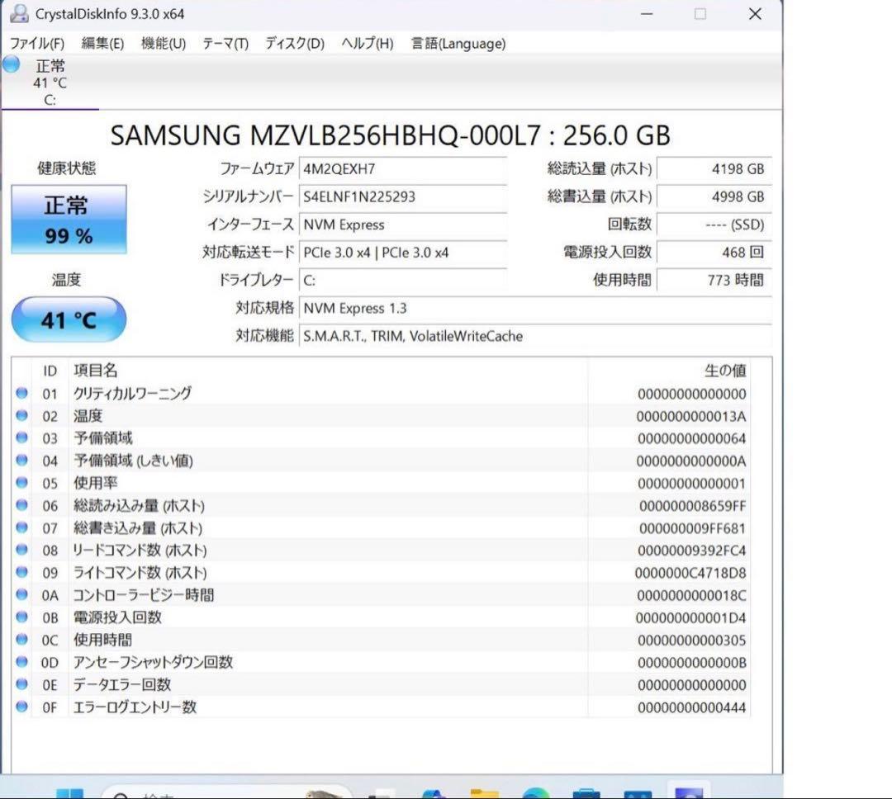Screen dimensions: 892x799
Task: Open the ファイル(F) menu
Action: [x=37, y=44]
